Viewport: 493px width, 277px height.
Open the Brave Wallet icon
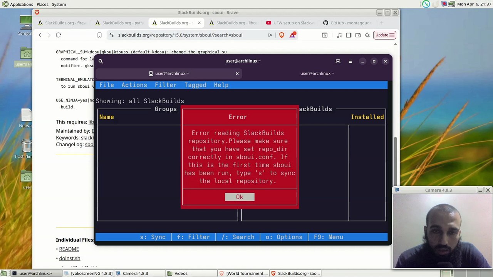(358, 35)
